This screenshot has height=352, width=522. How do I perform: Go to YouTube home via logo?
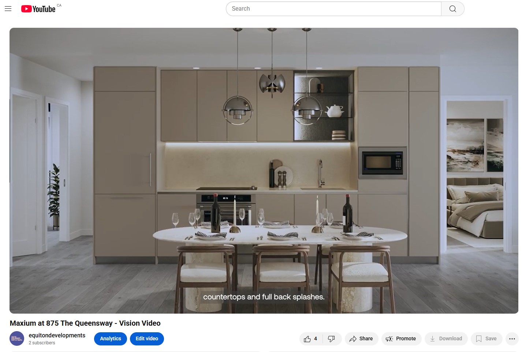tap(38, 9)
